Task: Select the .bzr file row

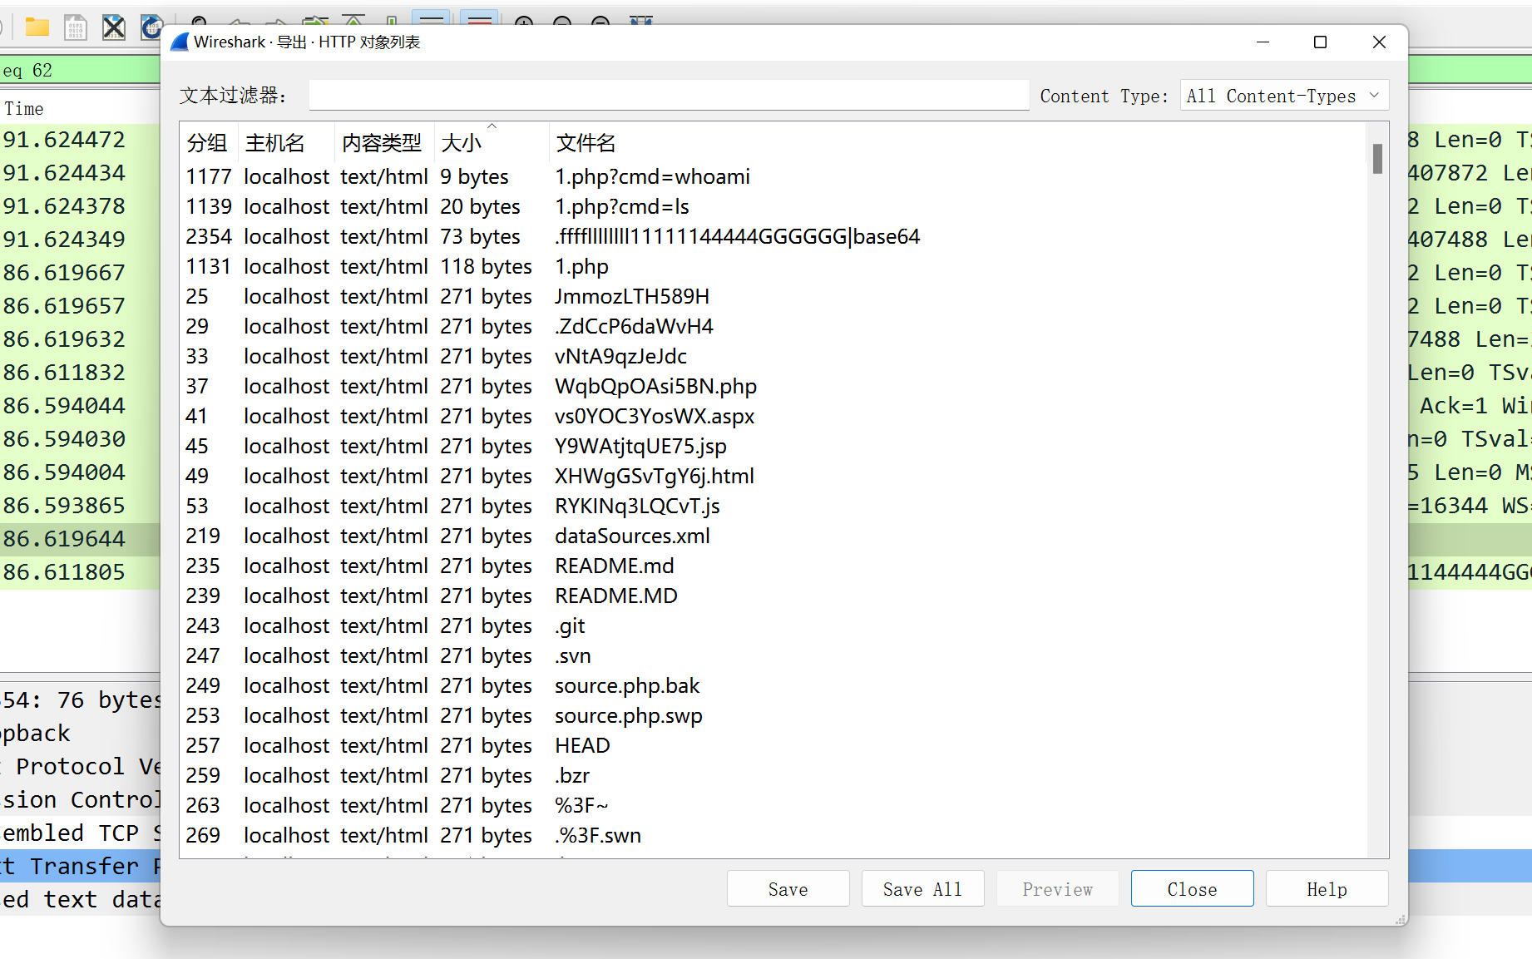Action: click(773, 775)
